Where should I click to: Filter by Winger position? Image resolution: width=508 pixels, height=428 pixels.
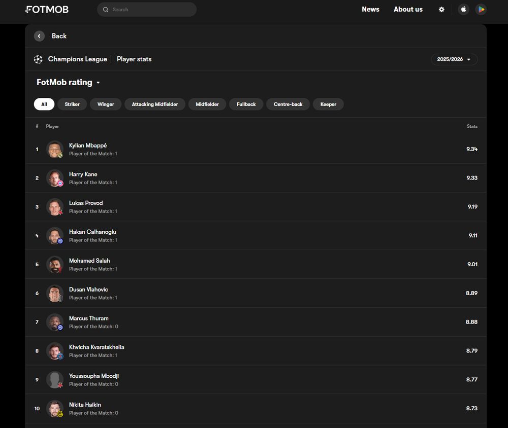pos(106,104)
